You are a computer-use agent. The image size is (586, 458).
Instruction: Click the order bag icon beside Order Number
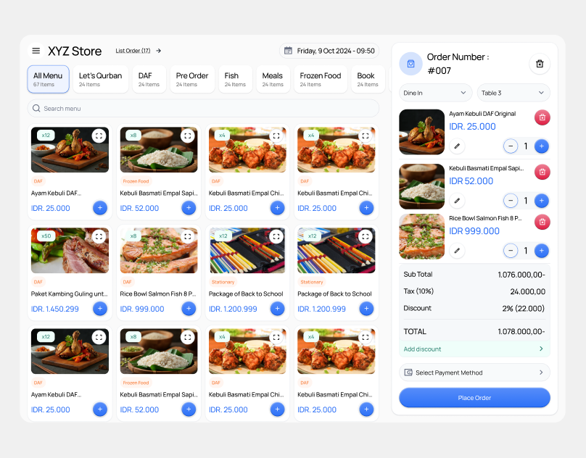point(410,64)
